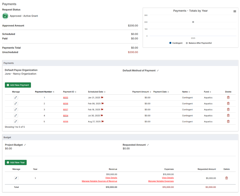Click the Payments section header
Viewport: 240px width, 196px height.
(120, 63)
